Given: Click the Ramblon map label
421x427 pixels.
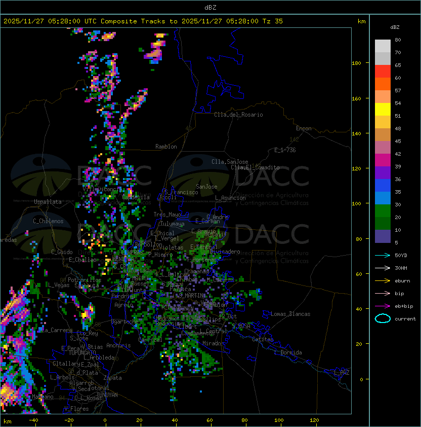Looking at the screenshot, I should tap(166, 147).
